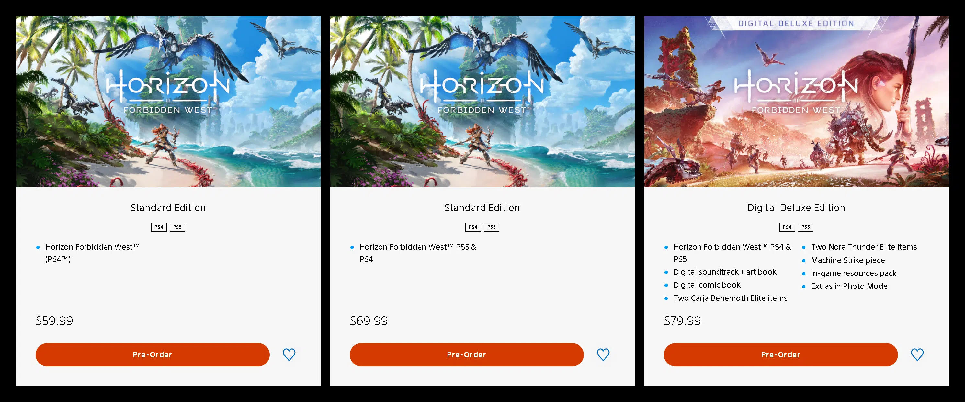This screenshot has width=965, height=402.
Task: Open the $69.99 Standard Edition cover art
Action: click(482, 102)
